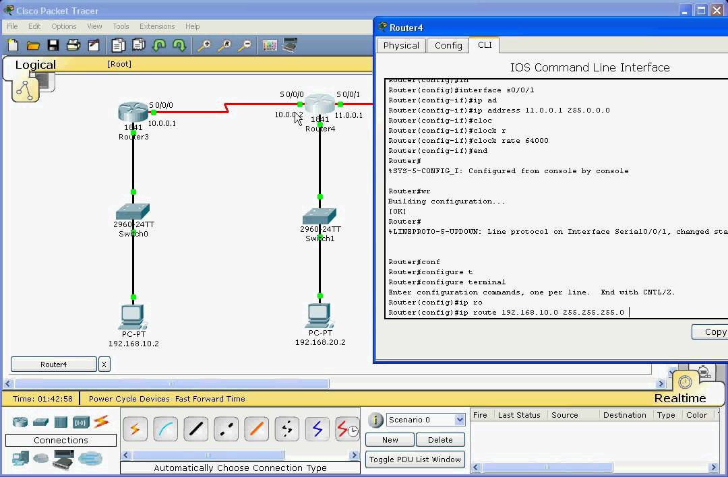The height and width of the screenshot is (477, 728).
Task: Pick the orange fiber cable icon
Action: point(256,428)
